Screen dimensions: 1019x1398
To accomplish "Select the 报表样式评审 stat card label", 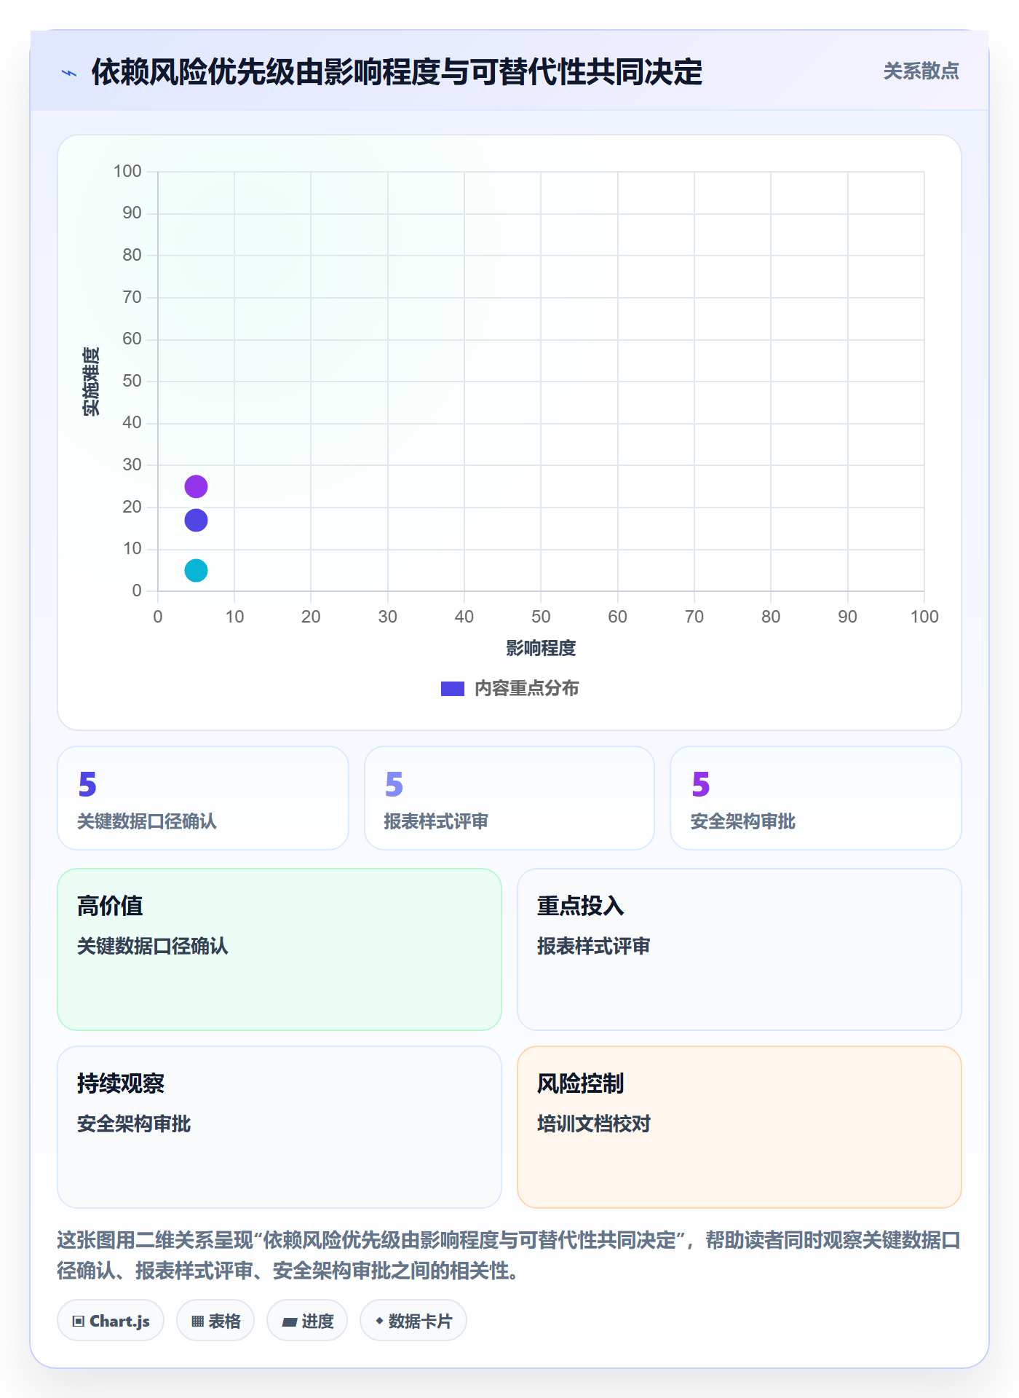I will click(436, 821).
